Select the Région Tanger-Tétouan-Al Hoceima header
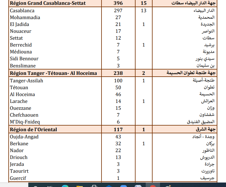226x187 pixels. (53, 73)
